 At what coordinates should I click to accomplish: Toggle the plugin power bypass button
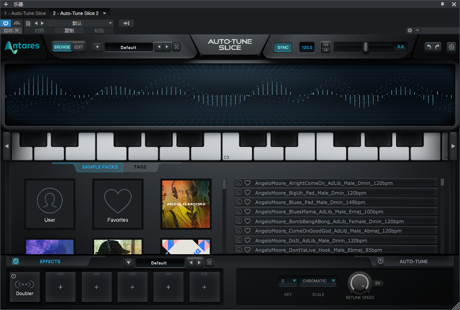[6, 23]
